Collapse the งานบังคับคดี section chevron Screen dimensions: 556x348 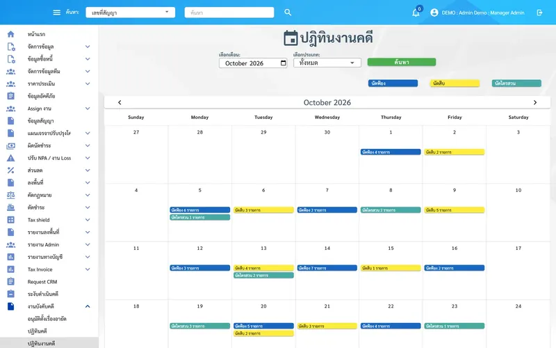click(88, 306)
